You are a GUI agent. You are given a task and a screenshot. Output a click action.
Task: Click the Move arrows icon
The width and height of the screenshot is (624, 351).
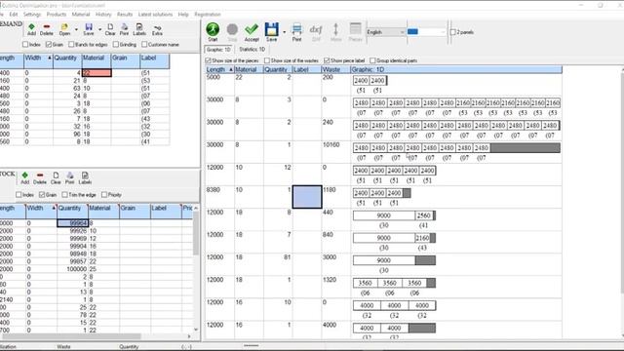(x=335, y=32)
